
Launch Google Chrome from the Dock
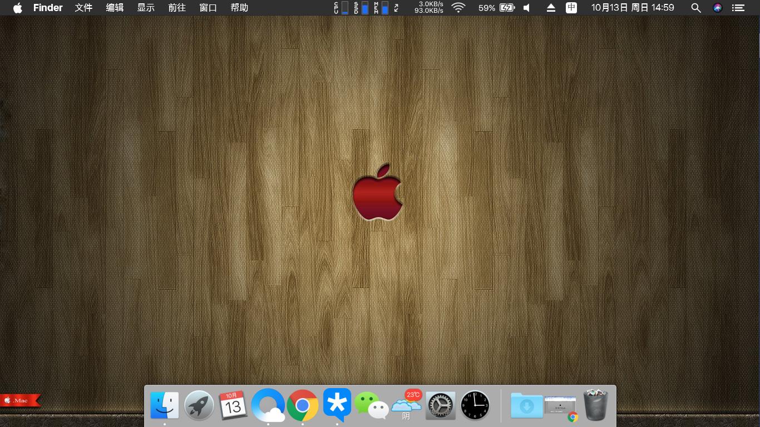pyautogui.click(x=303, y=406)
